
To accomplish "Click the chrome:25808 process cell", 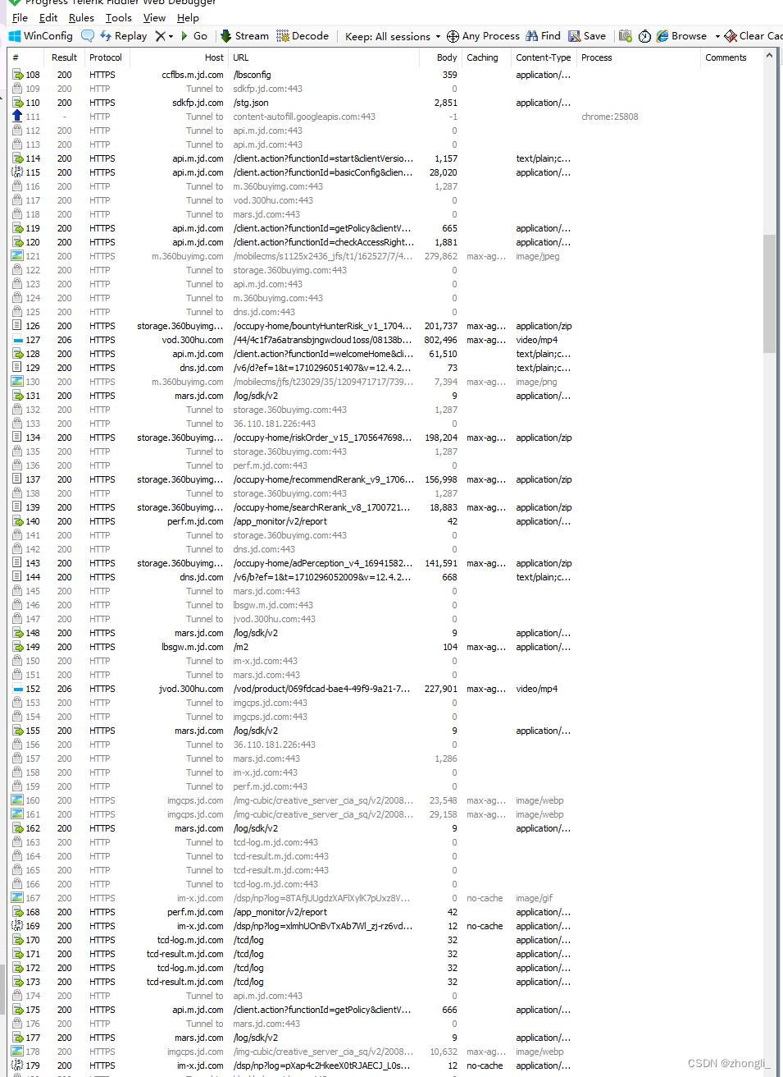I will 610,117.
